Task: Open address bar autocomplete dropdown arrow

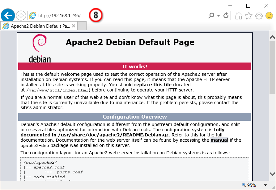Action: click(x=219, y=16)
